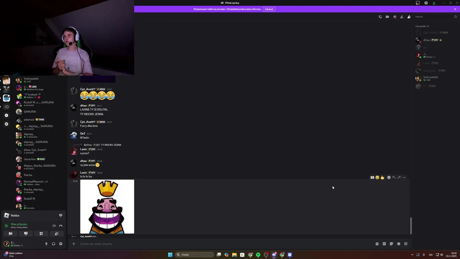
Task: Click add a server plus icon
Action: tap(6, 115)
